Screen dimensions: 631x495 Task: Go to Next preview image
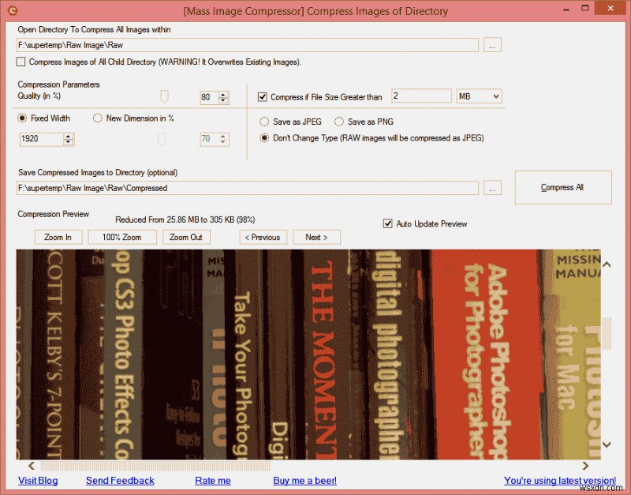tap(316, 237)
